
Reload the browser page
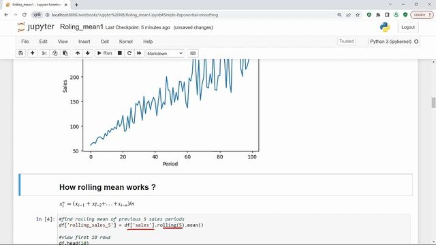(x=25, y=15)
